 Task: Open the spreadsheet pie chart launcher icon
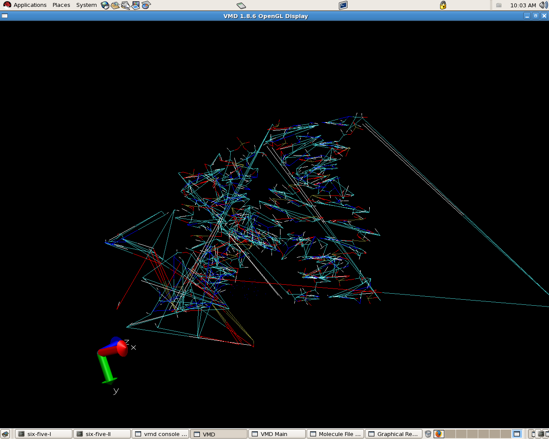tap(146, 5)
